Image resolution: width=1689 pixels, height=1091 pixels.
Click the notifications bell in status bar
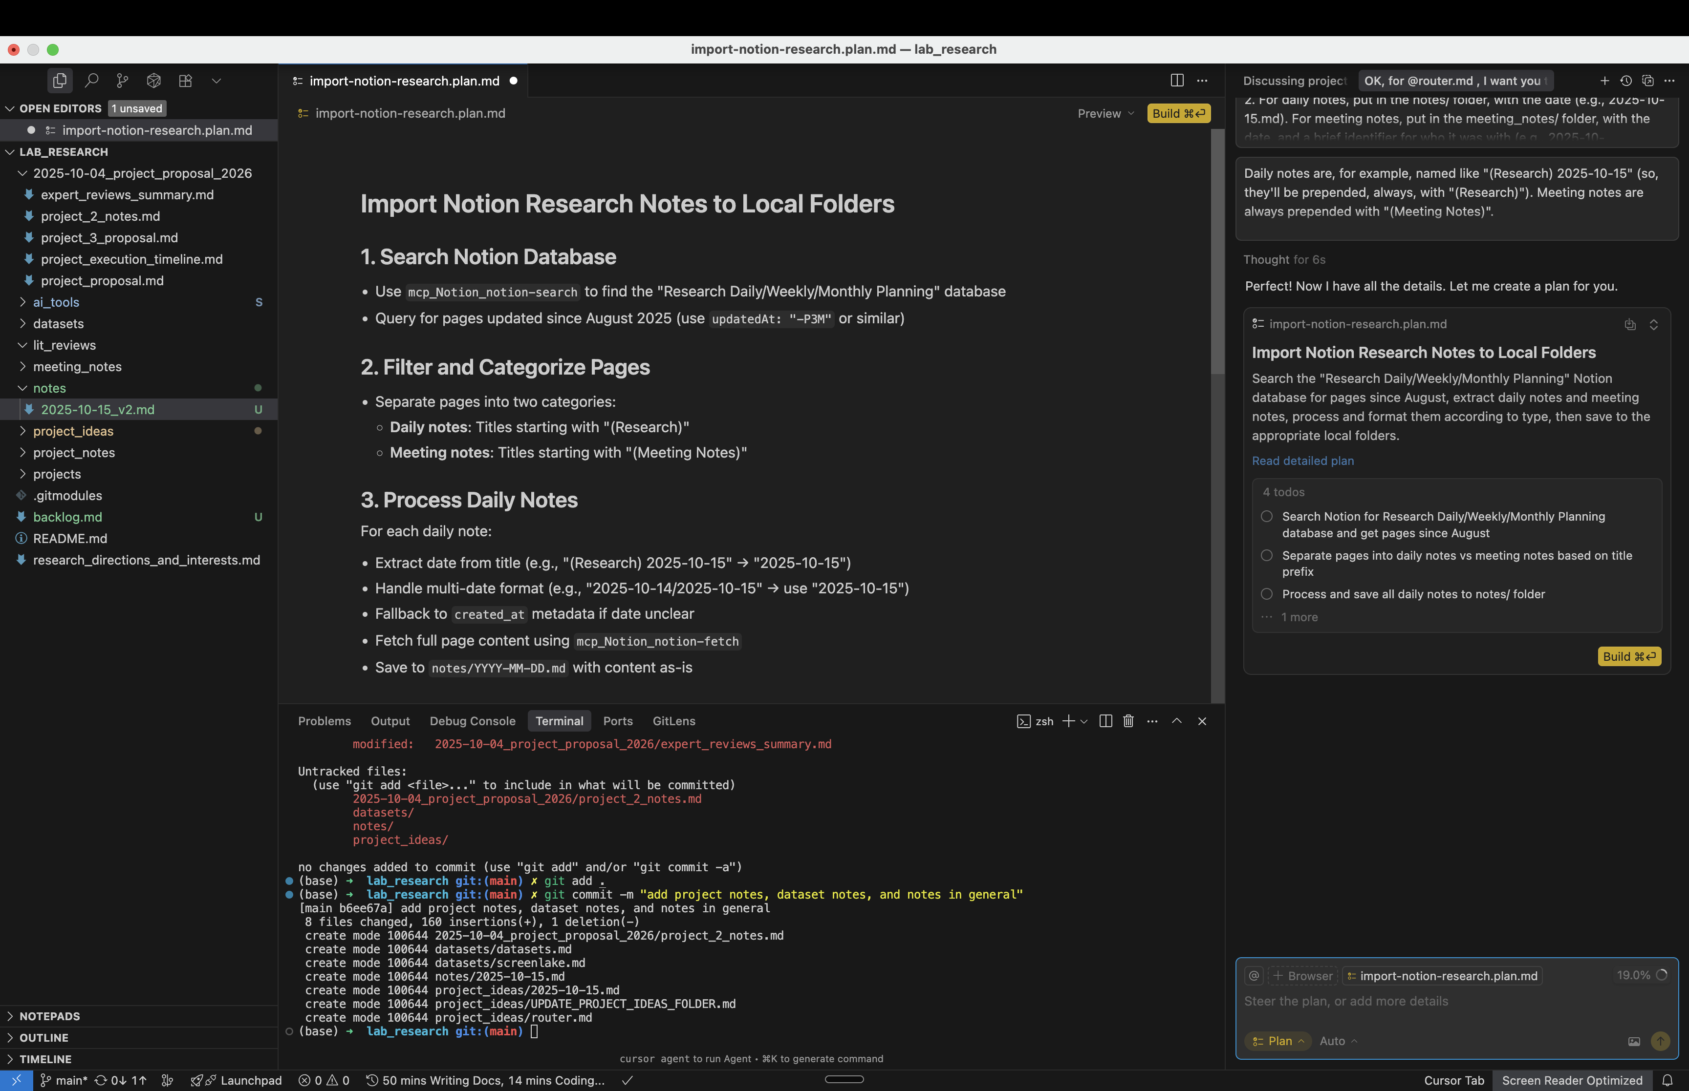pyautogui.click(x=1667, y=1080)
